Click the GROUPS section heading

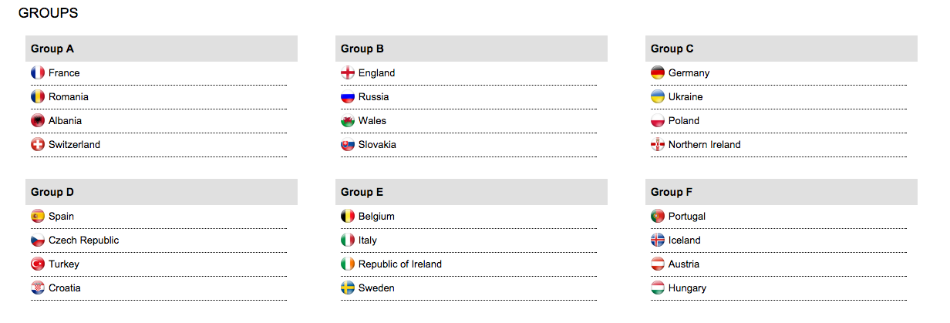click(48, 13)
